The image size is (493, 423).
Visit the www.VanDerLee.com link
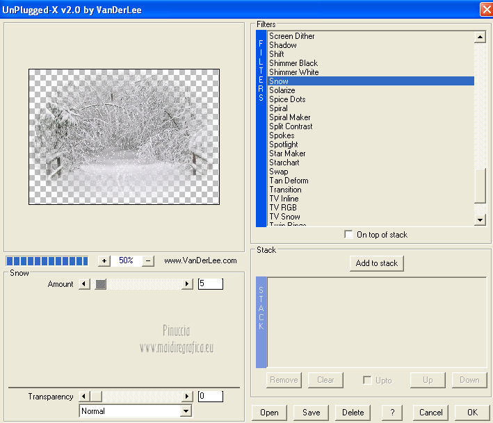[200, 260]
